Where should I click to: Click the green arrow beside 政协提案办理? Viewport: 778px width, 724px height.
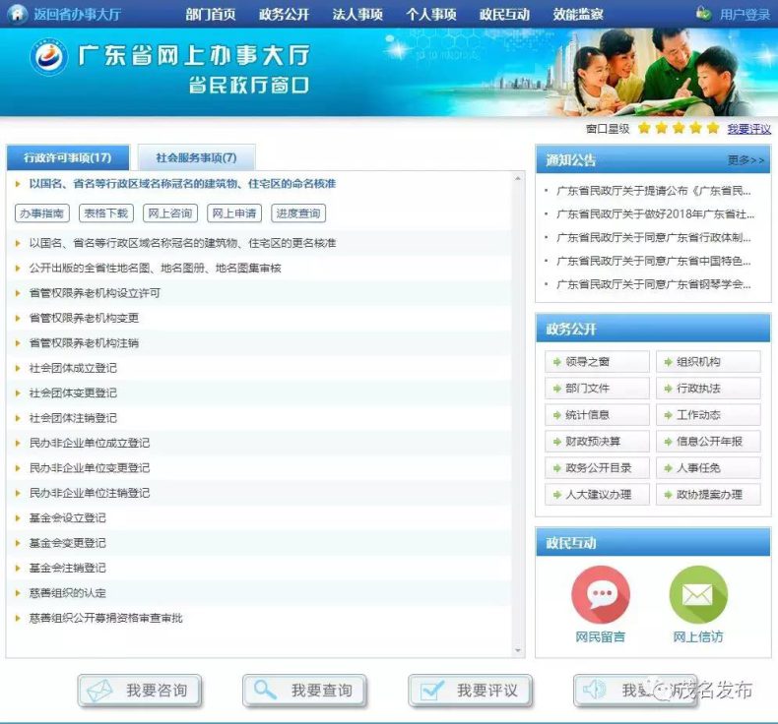[x=668, y=495]
